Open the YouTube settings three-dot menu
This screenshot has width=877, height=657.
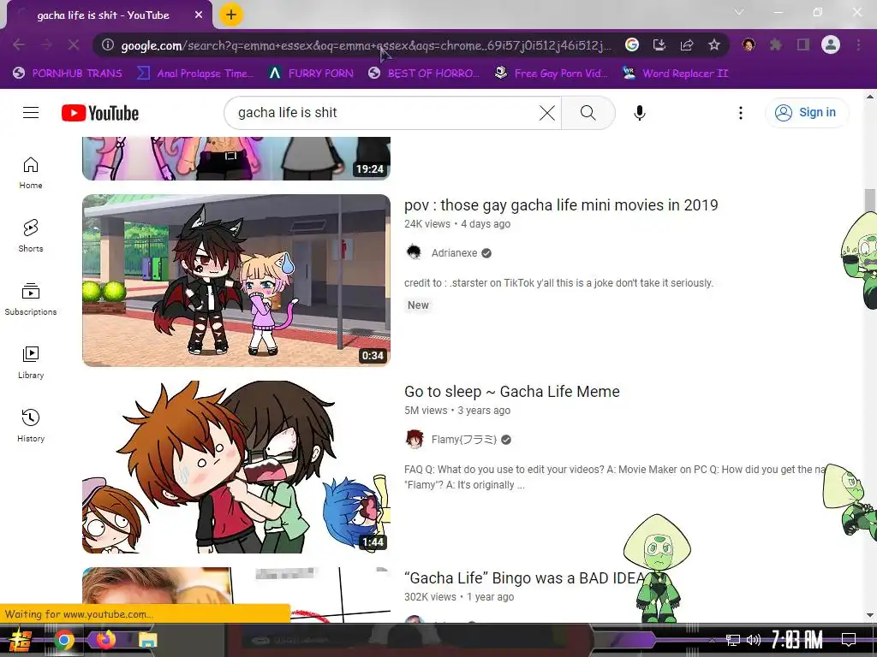click(741, 113)
